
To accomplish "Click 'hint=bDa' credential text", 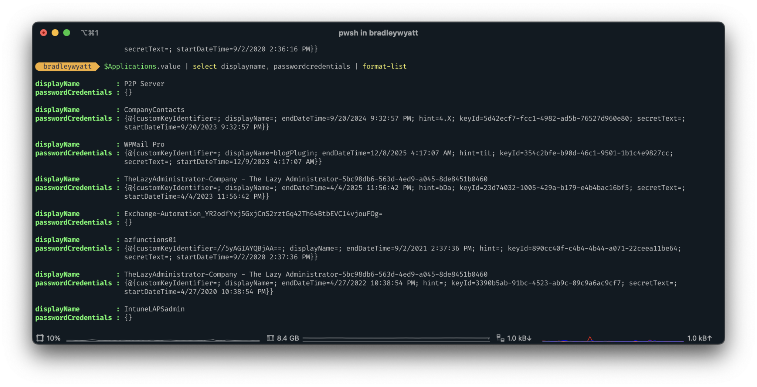I will pyautogui.click(x=435, y=188).
